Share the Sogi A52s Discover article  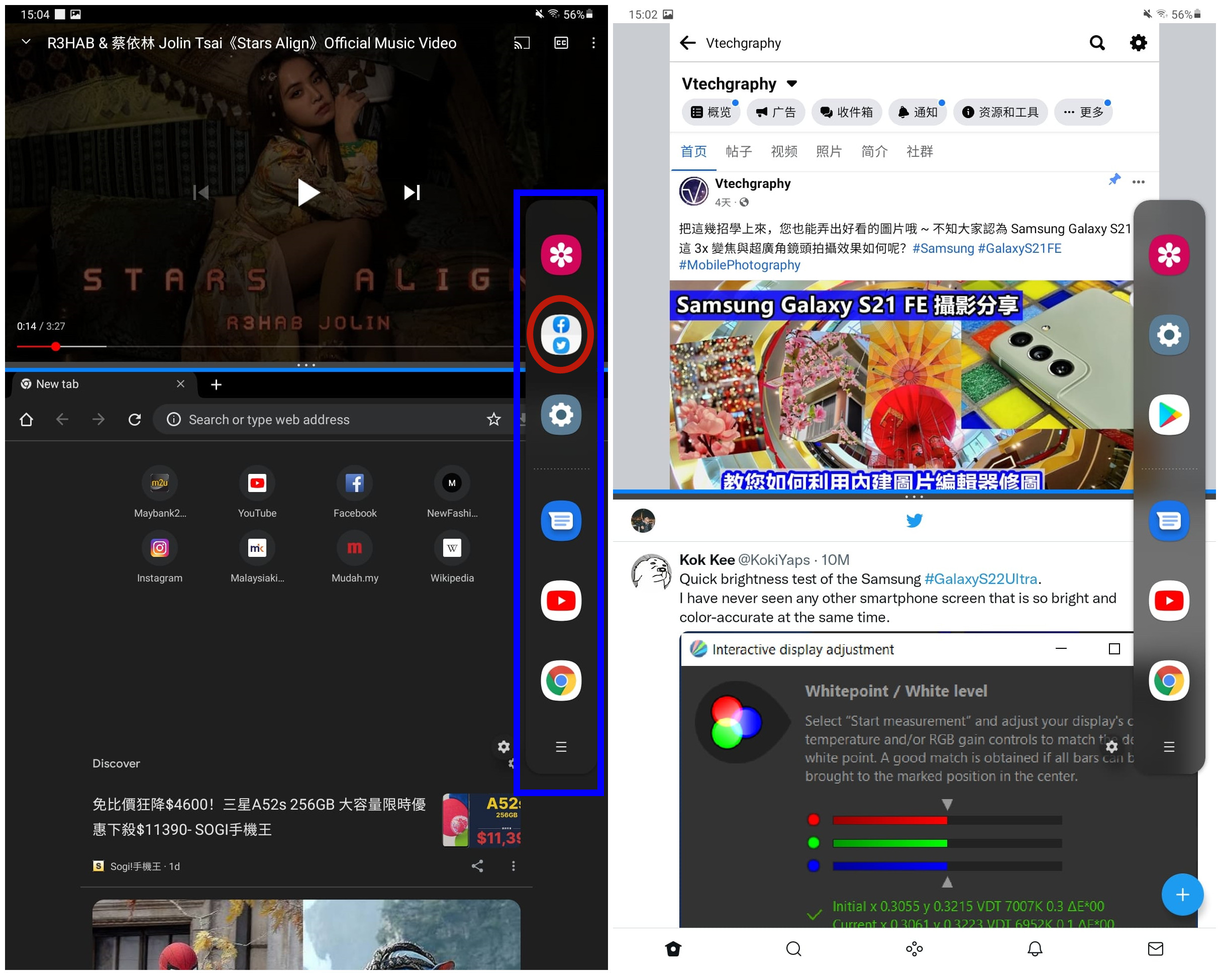tap(477, 865)
